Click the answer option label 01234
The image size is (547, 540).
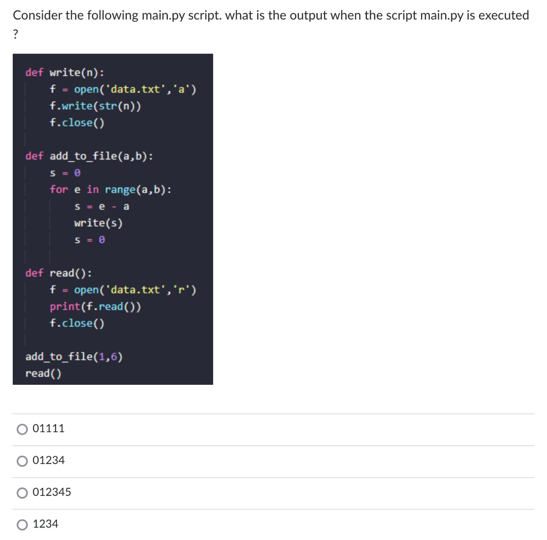pyautogui.click(x=49, y=460)
